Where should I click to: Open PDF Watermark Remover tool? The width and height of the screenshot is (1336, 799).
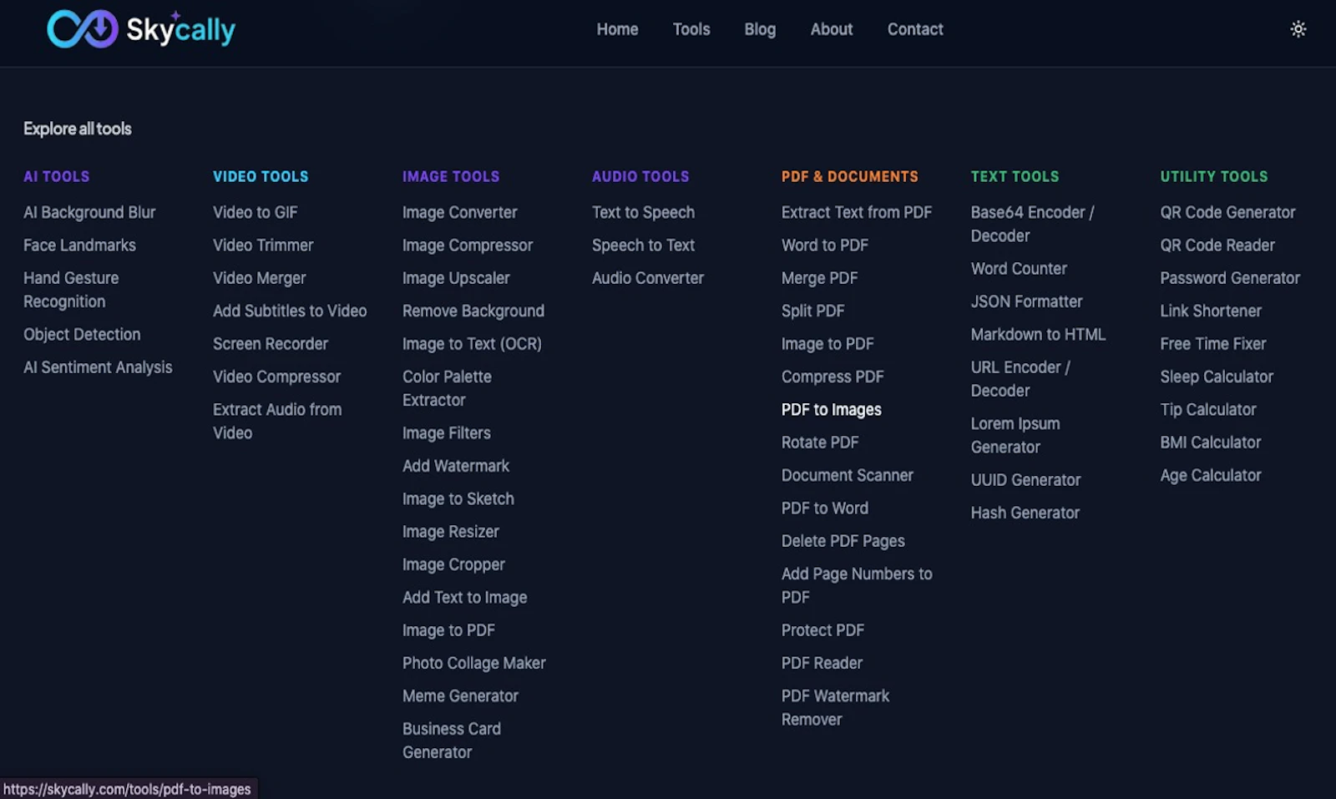(x=835, y=707)
